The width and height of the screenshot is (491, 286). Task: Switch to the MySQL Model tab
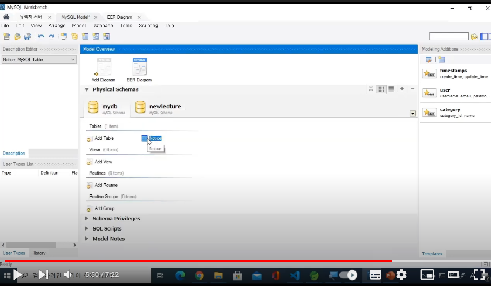tap(76, 17)
